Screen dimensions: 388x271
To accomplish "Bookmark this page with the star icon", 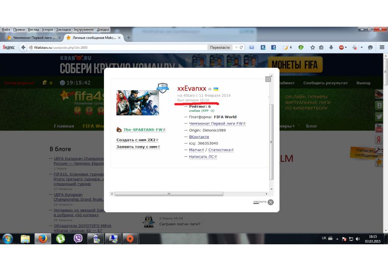I will (312, 47).
